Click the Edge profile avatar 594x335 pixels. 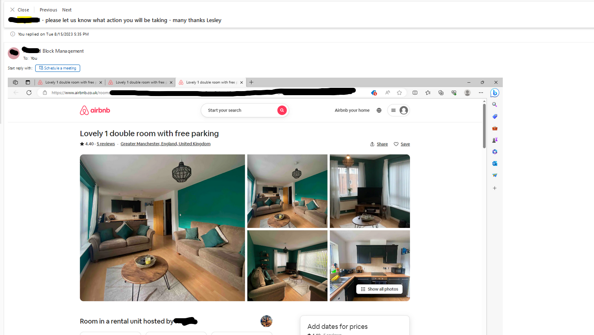(x=467, y=93)
